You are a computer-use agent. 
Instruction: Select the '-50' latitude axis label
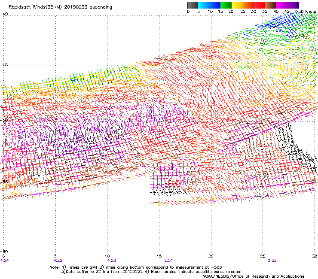coord(4,120)
